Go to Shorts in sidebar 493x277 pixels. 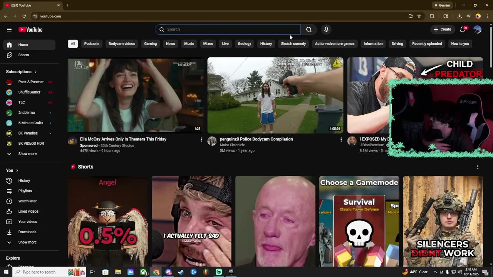pyautogui.click(x=29, y=55)
